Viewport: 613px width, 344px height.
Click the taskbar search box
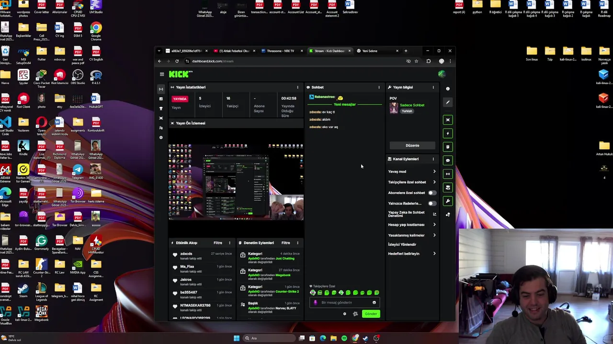(x=269, y=338)
